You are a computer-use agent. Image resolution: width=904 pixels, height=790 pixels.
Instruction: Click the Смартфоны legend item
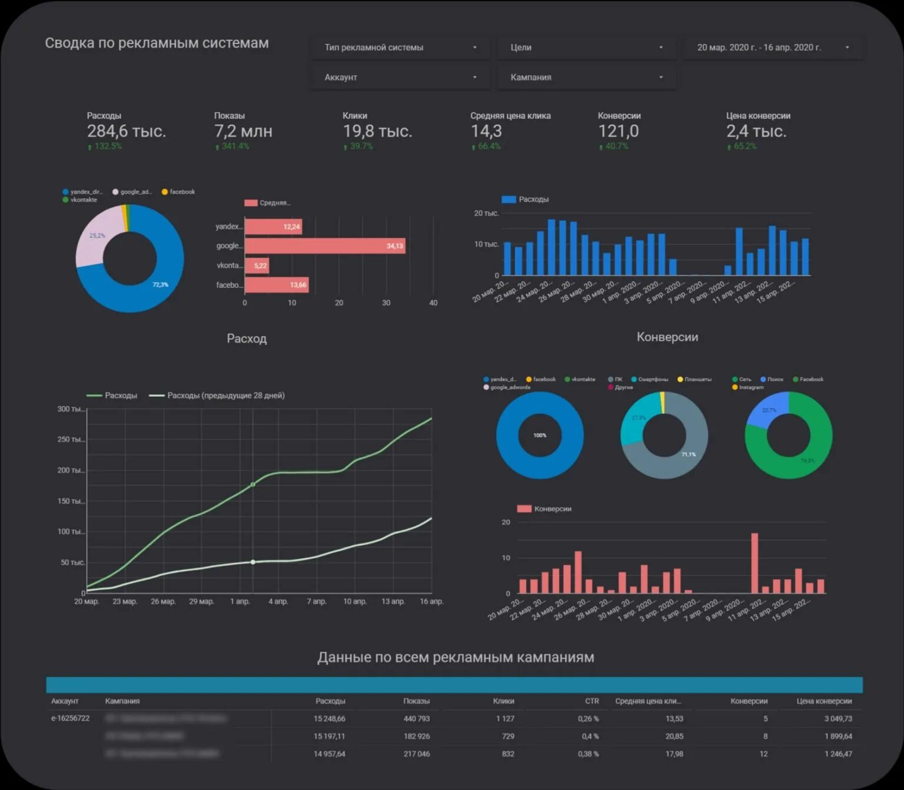650,379
